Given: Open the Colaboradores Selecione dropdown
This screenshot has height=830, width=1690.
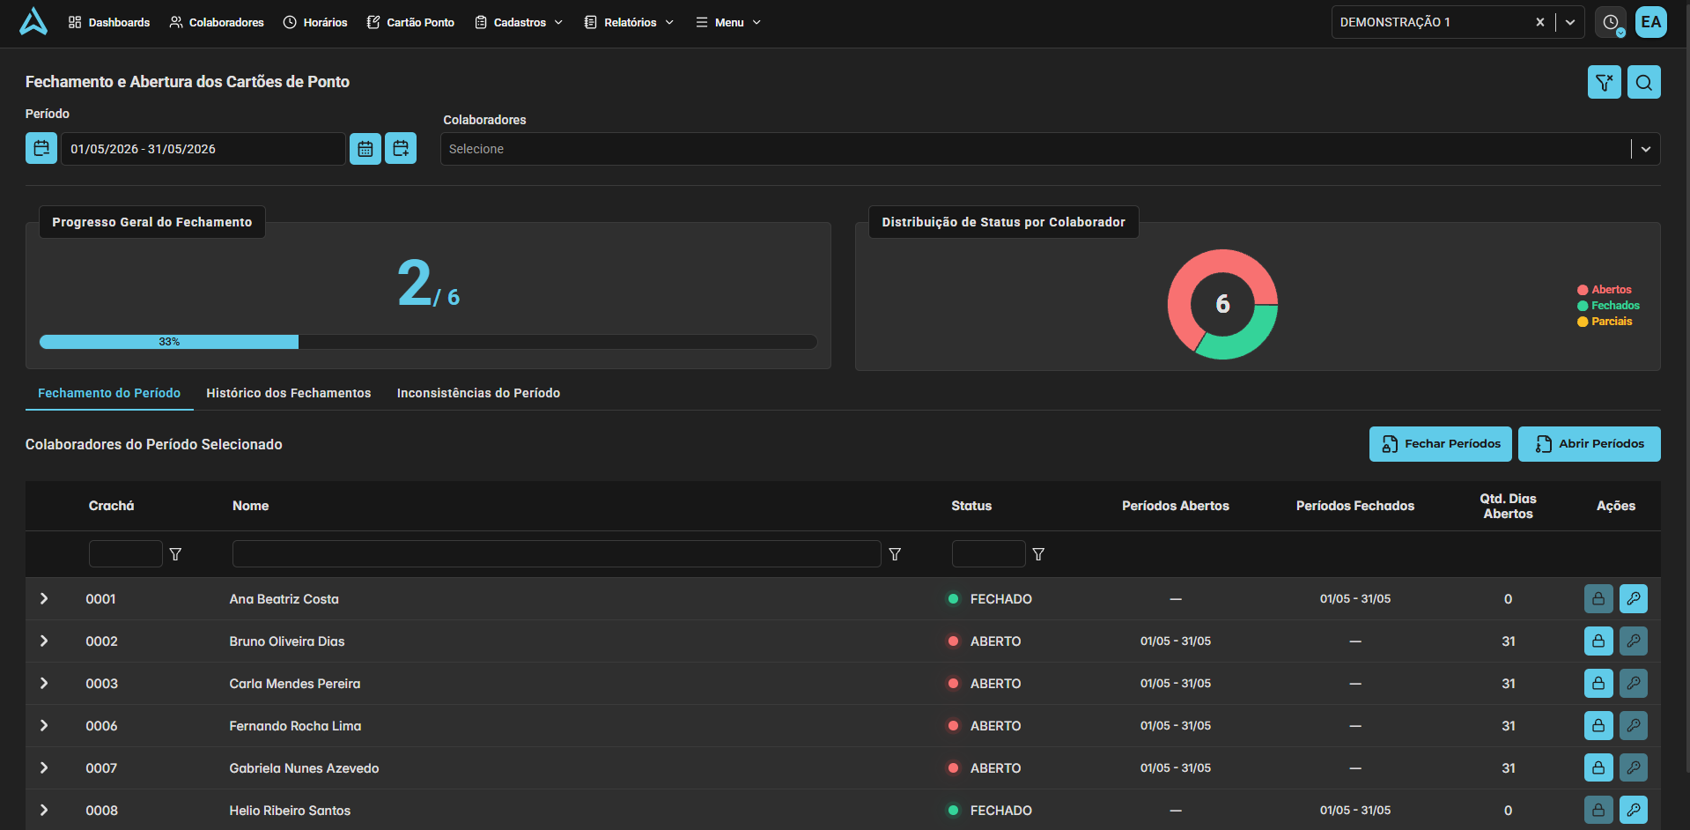Looking at the screenshot, I should [x=1050, y=149].
